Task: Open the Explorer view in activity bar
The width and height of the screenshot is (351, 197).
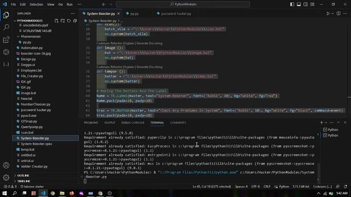Action: [6, 15]
